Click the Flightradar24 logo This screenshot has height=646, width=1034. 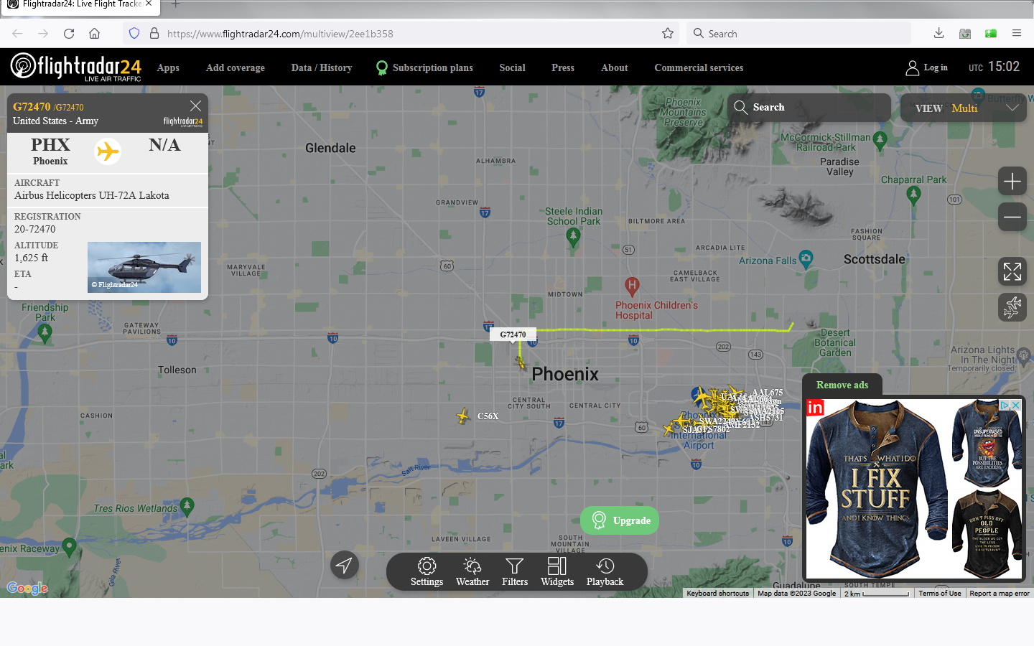75,67
